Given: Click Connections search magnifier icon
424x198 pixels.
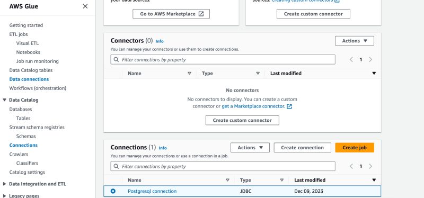Looking at the screenshot, I should [x=116, y=166].
